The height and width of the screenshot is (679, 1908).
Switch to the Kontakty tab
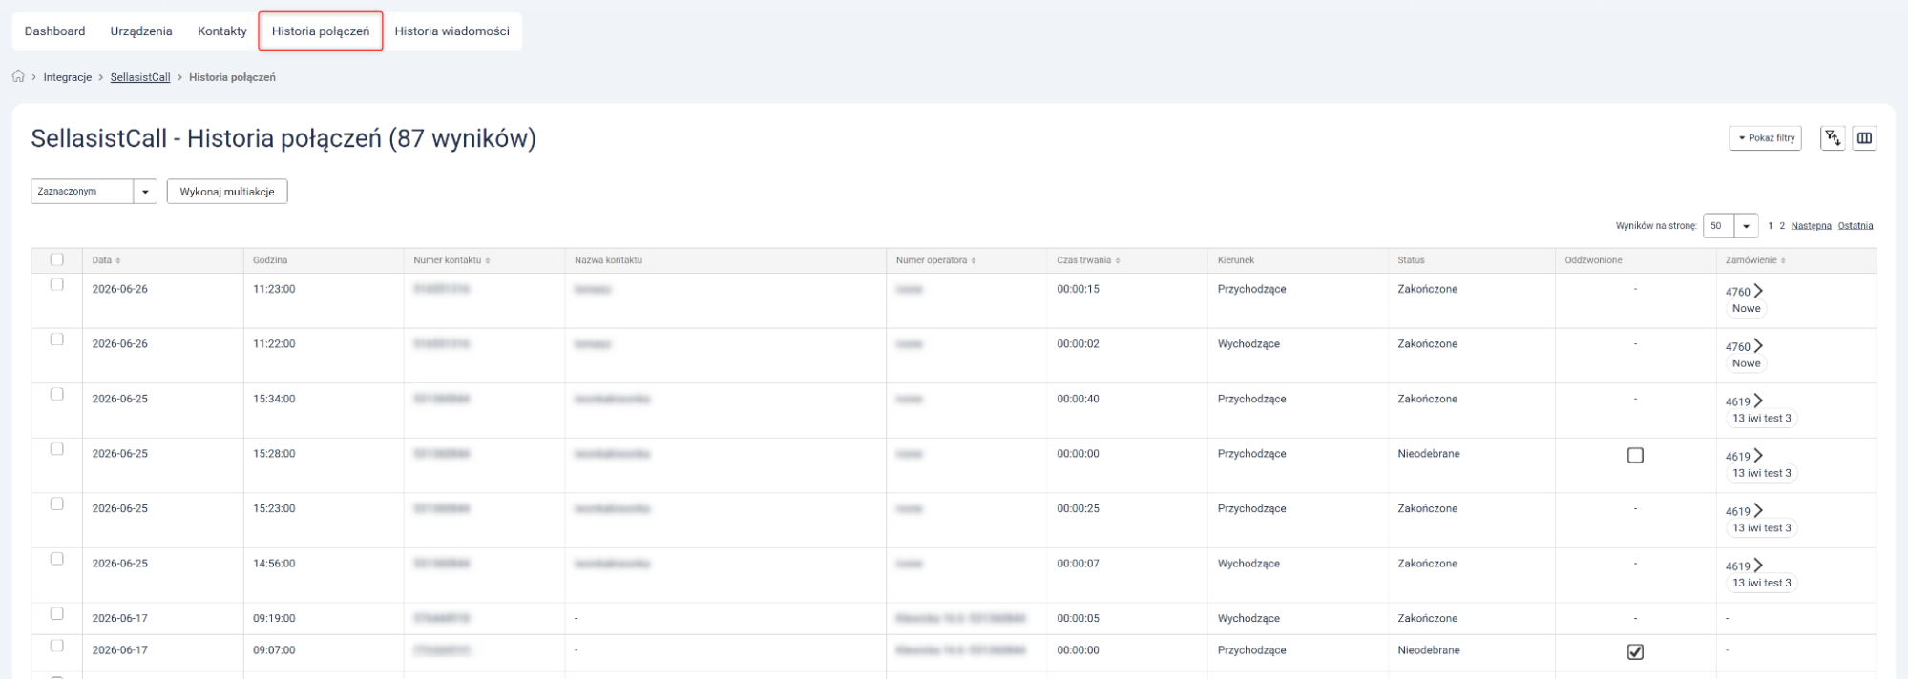click(222, 31)
